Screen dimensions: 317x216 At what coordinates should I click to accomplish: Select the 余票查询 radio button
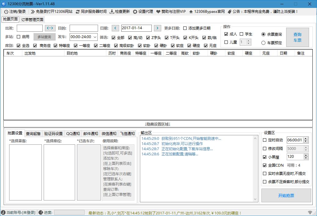pos(263,34)
